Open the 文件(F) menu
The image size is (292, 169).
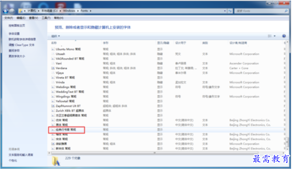pyautogui.click(x=9, y=18)
